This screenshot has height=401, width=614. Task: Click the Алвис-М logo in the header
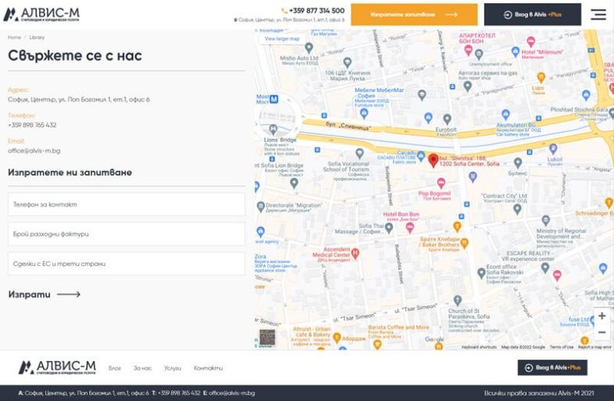(x=41, y=15)
